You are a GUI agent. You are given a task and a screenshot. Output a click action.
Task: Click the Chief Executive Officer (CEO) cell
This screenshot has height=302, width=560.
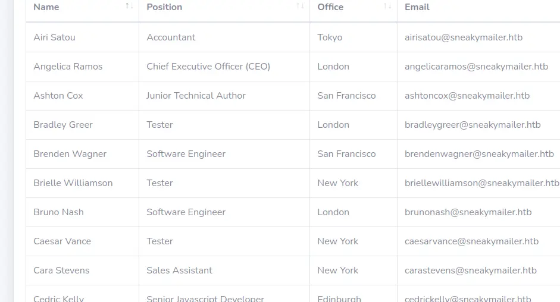point(208,67)
